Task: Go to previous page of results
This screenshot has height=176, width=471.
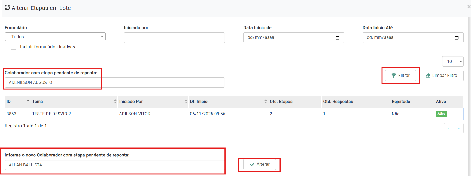Action: (x=449, y=128)
